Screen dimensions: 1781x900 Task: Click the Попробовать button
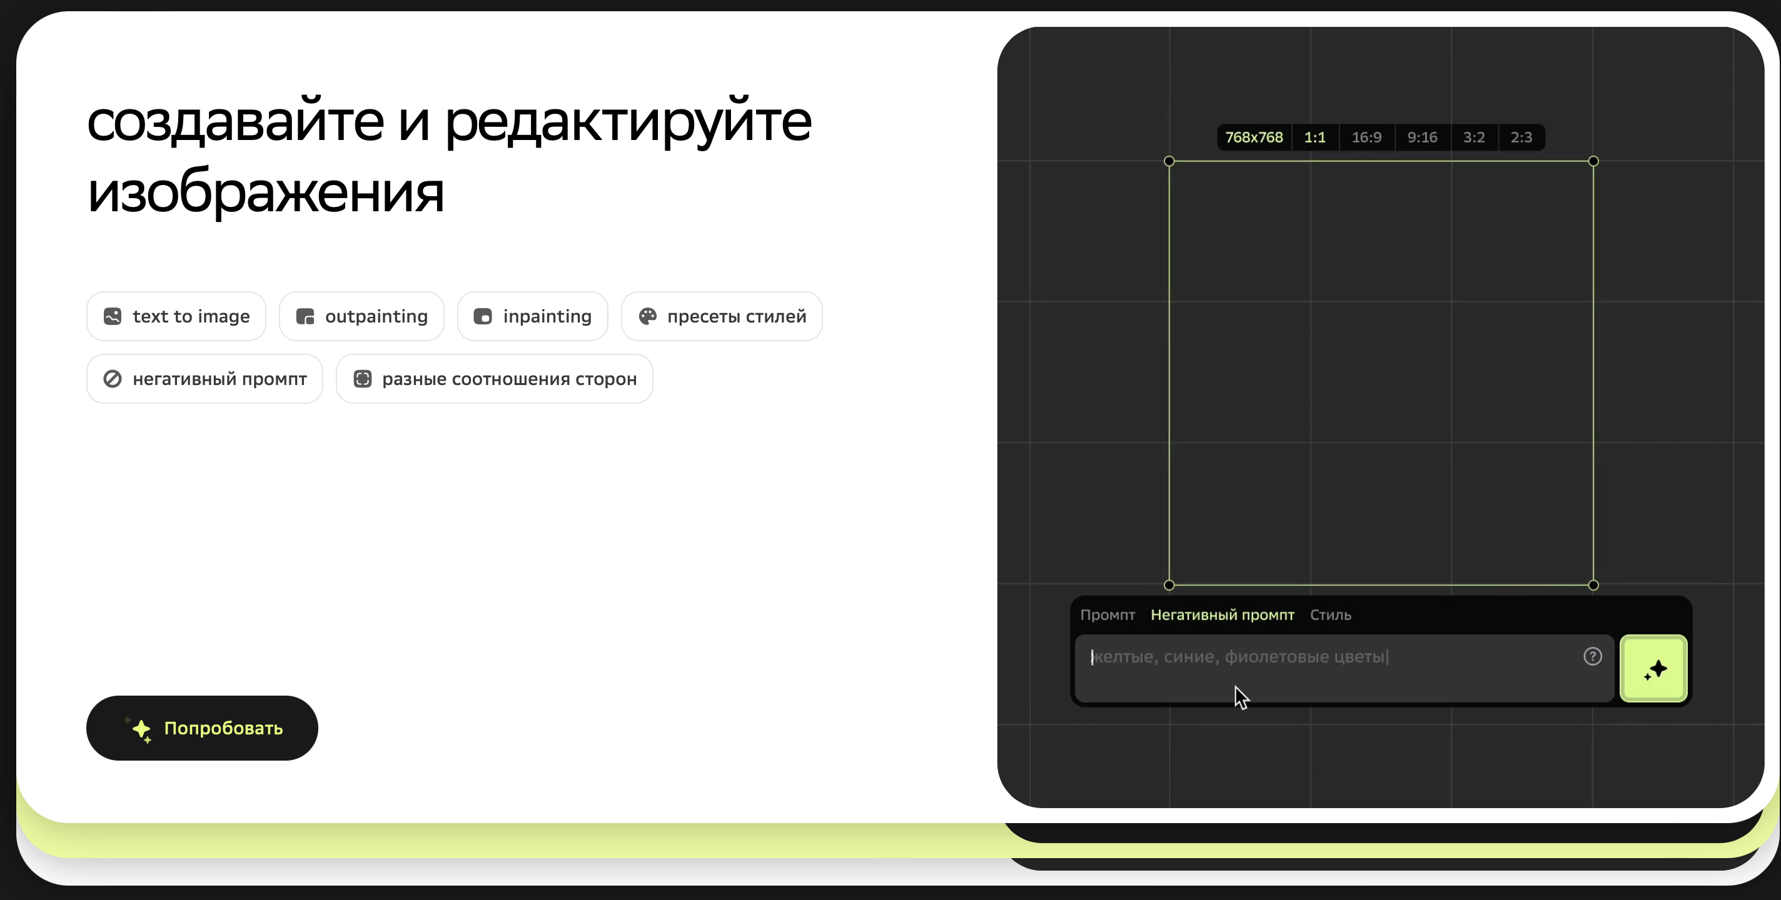(x=202, y=729)
